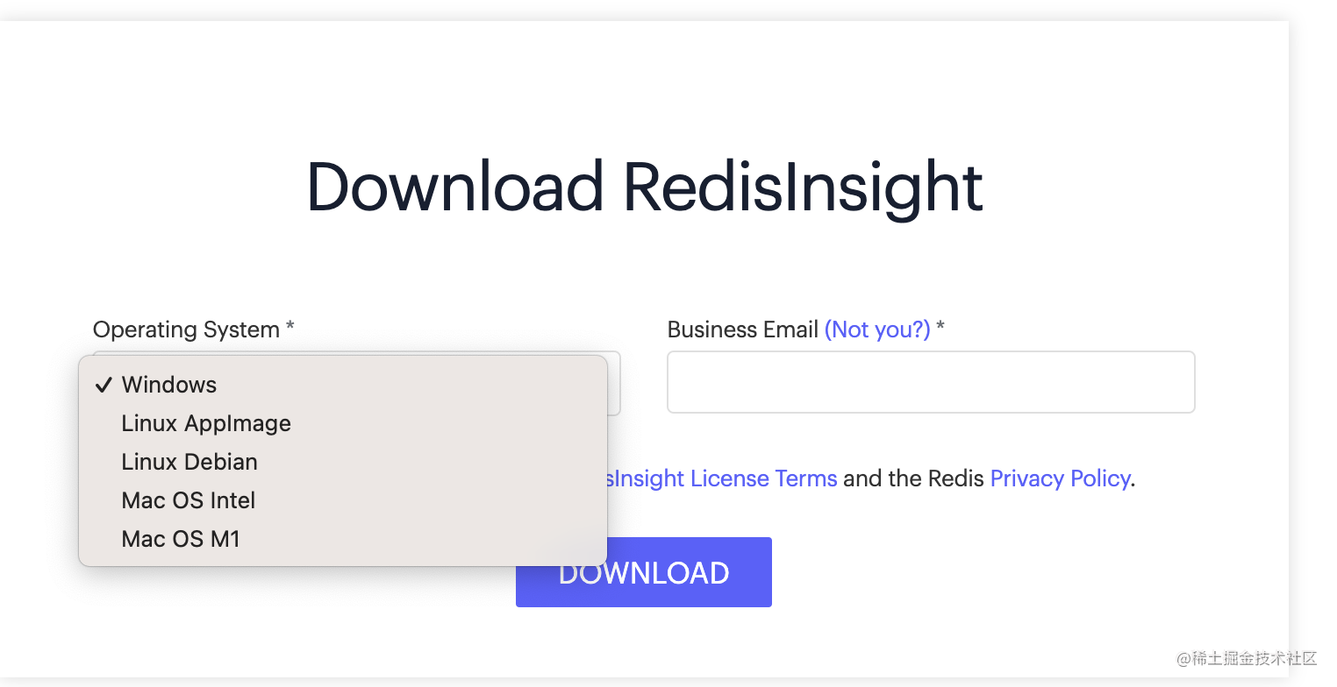The image size is (1337, 687).
Task: Click the "(Not you?)" link
Action: click(x=876, y=329)
